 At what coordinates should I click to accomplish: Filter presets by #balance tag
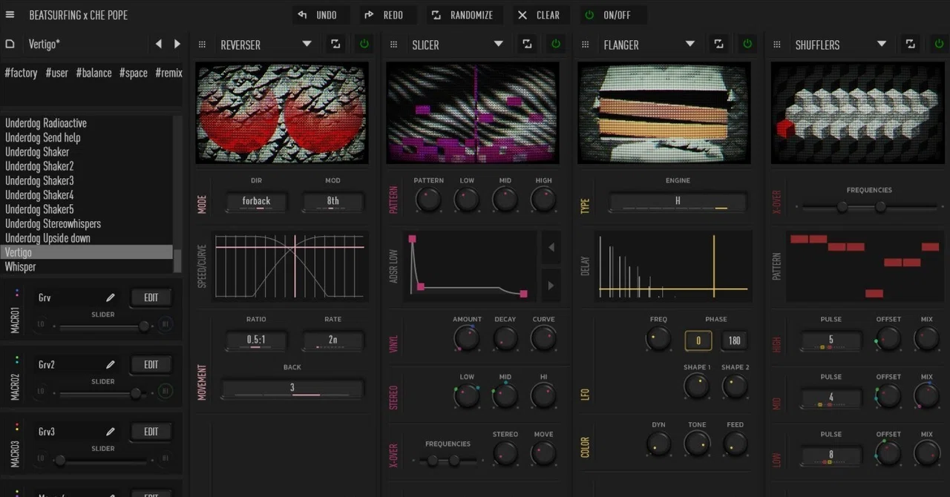coord(94,73)
